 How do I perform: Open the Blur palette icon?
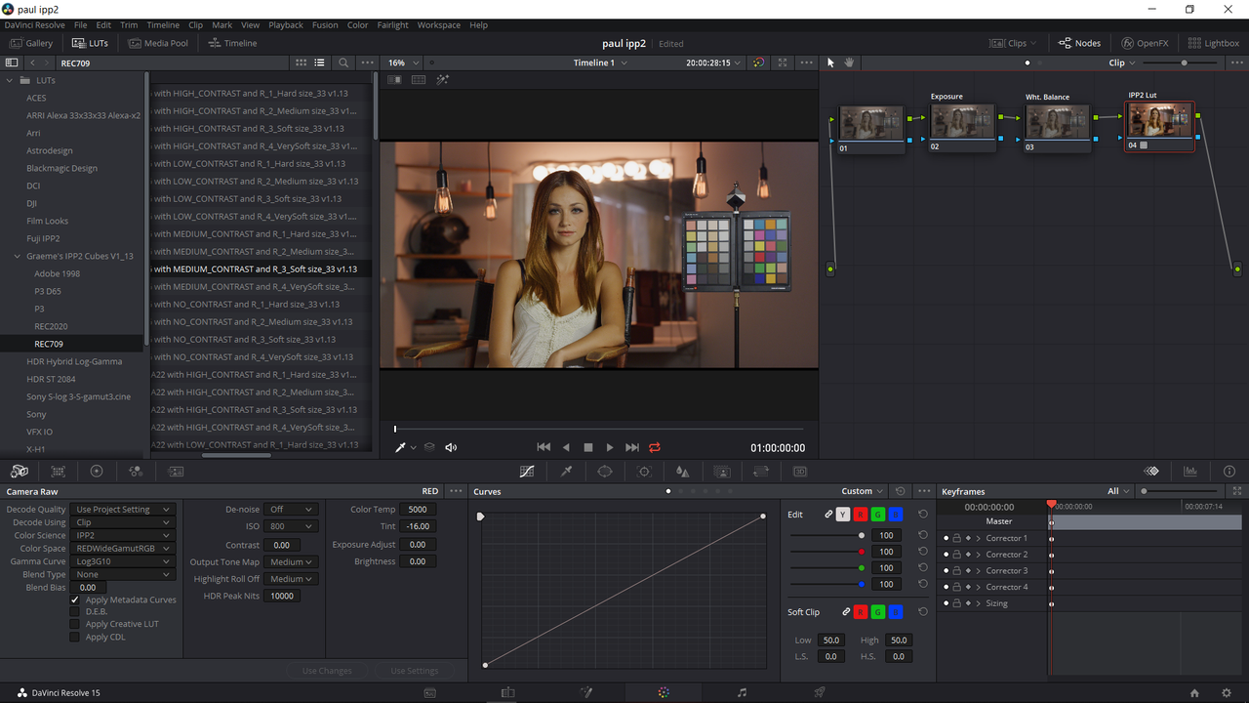click(683, 471)
